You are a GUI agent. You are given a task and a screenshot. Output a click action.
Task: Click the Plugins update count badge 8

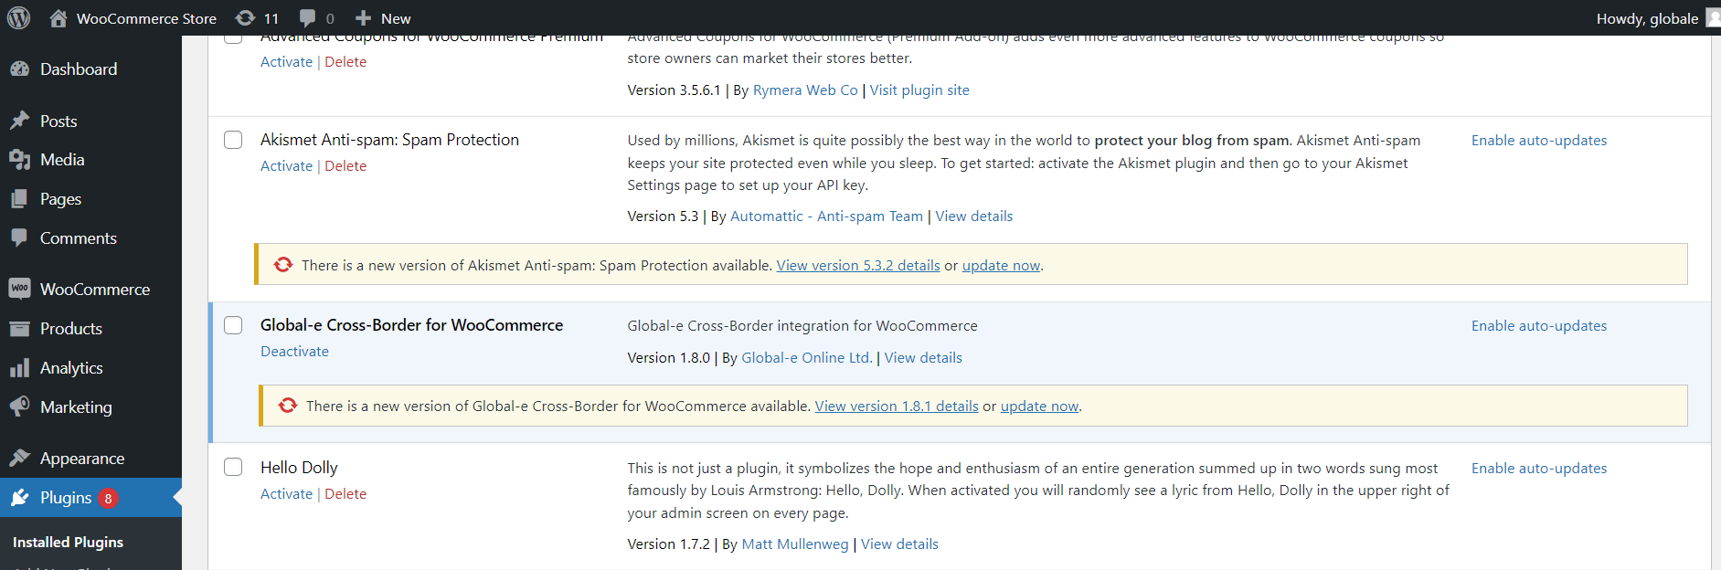pos(108,498)
